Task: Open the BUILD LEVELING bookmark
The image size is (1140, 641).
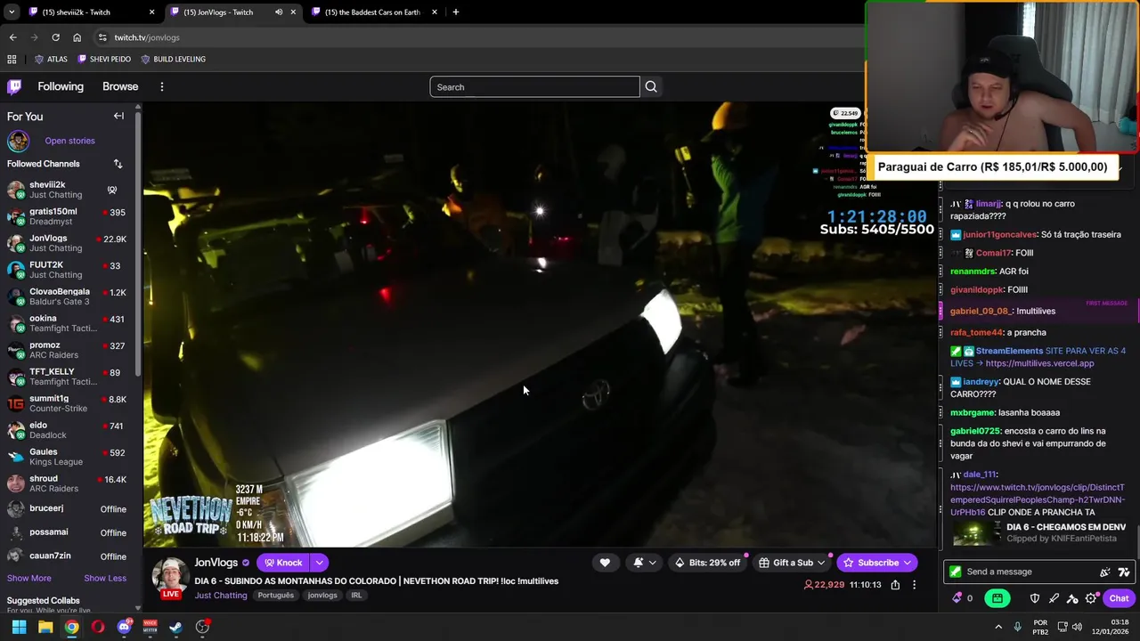Action: tap(173, 59)
